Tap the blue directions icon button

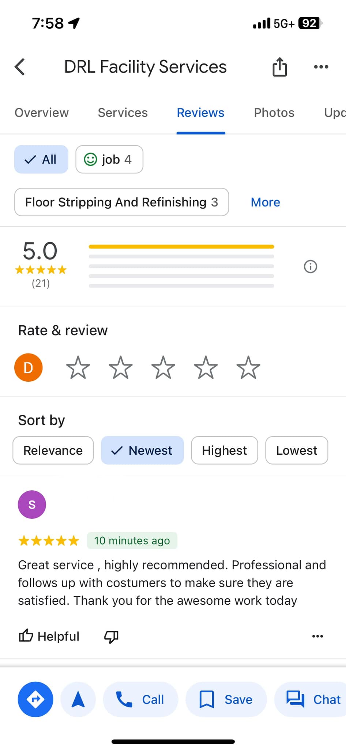click(x=35, y=699)
